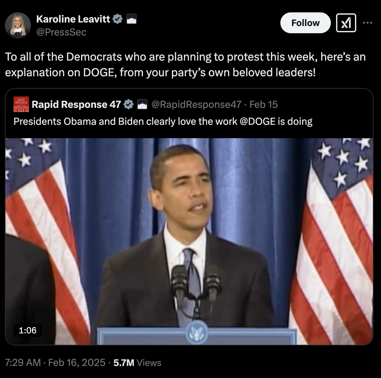
Task: Follow the @PressSec account
Action: (x=305, y=23)
